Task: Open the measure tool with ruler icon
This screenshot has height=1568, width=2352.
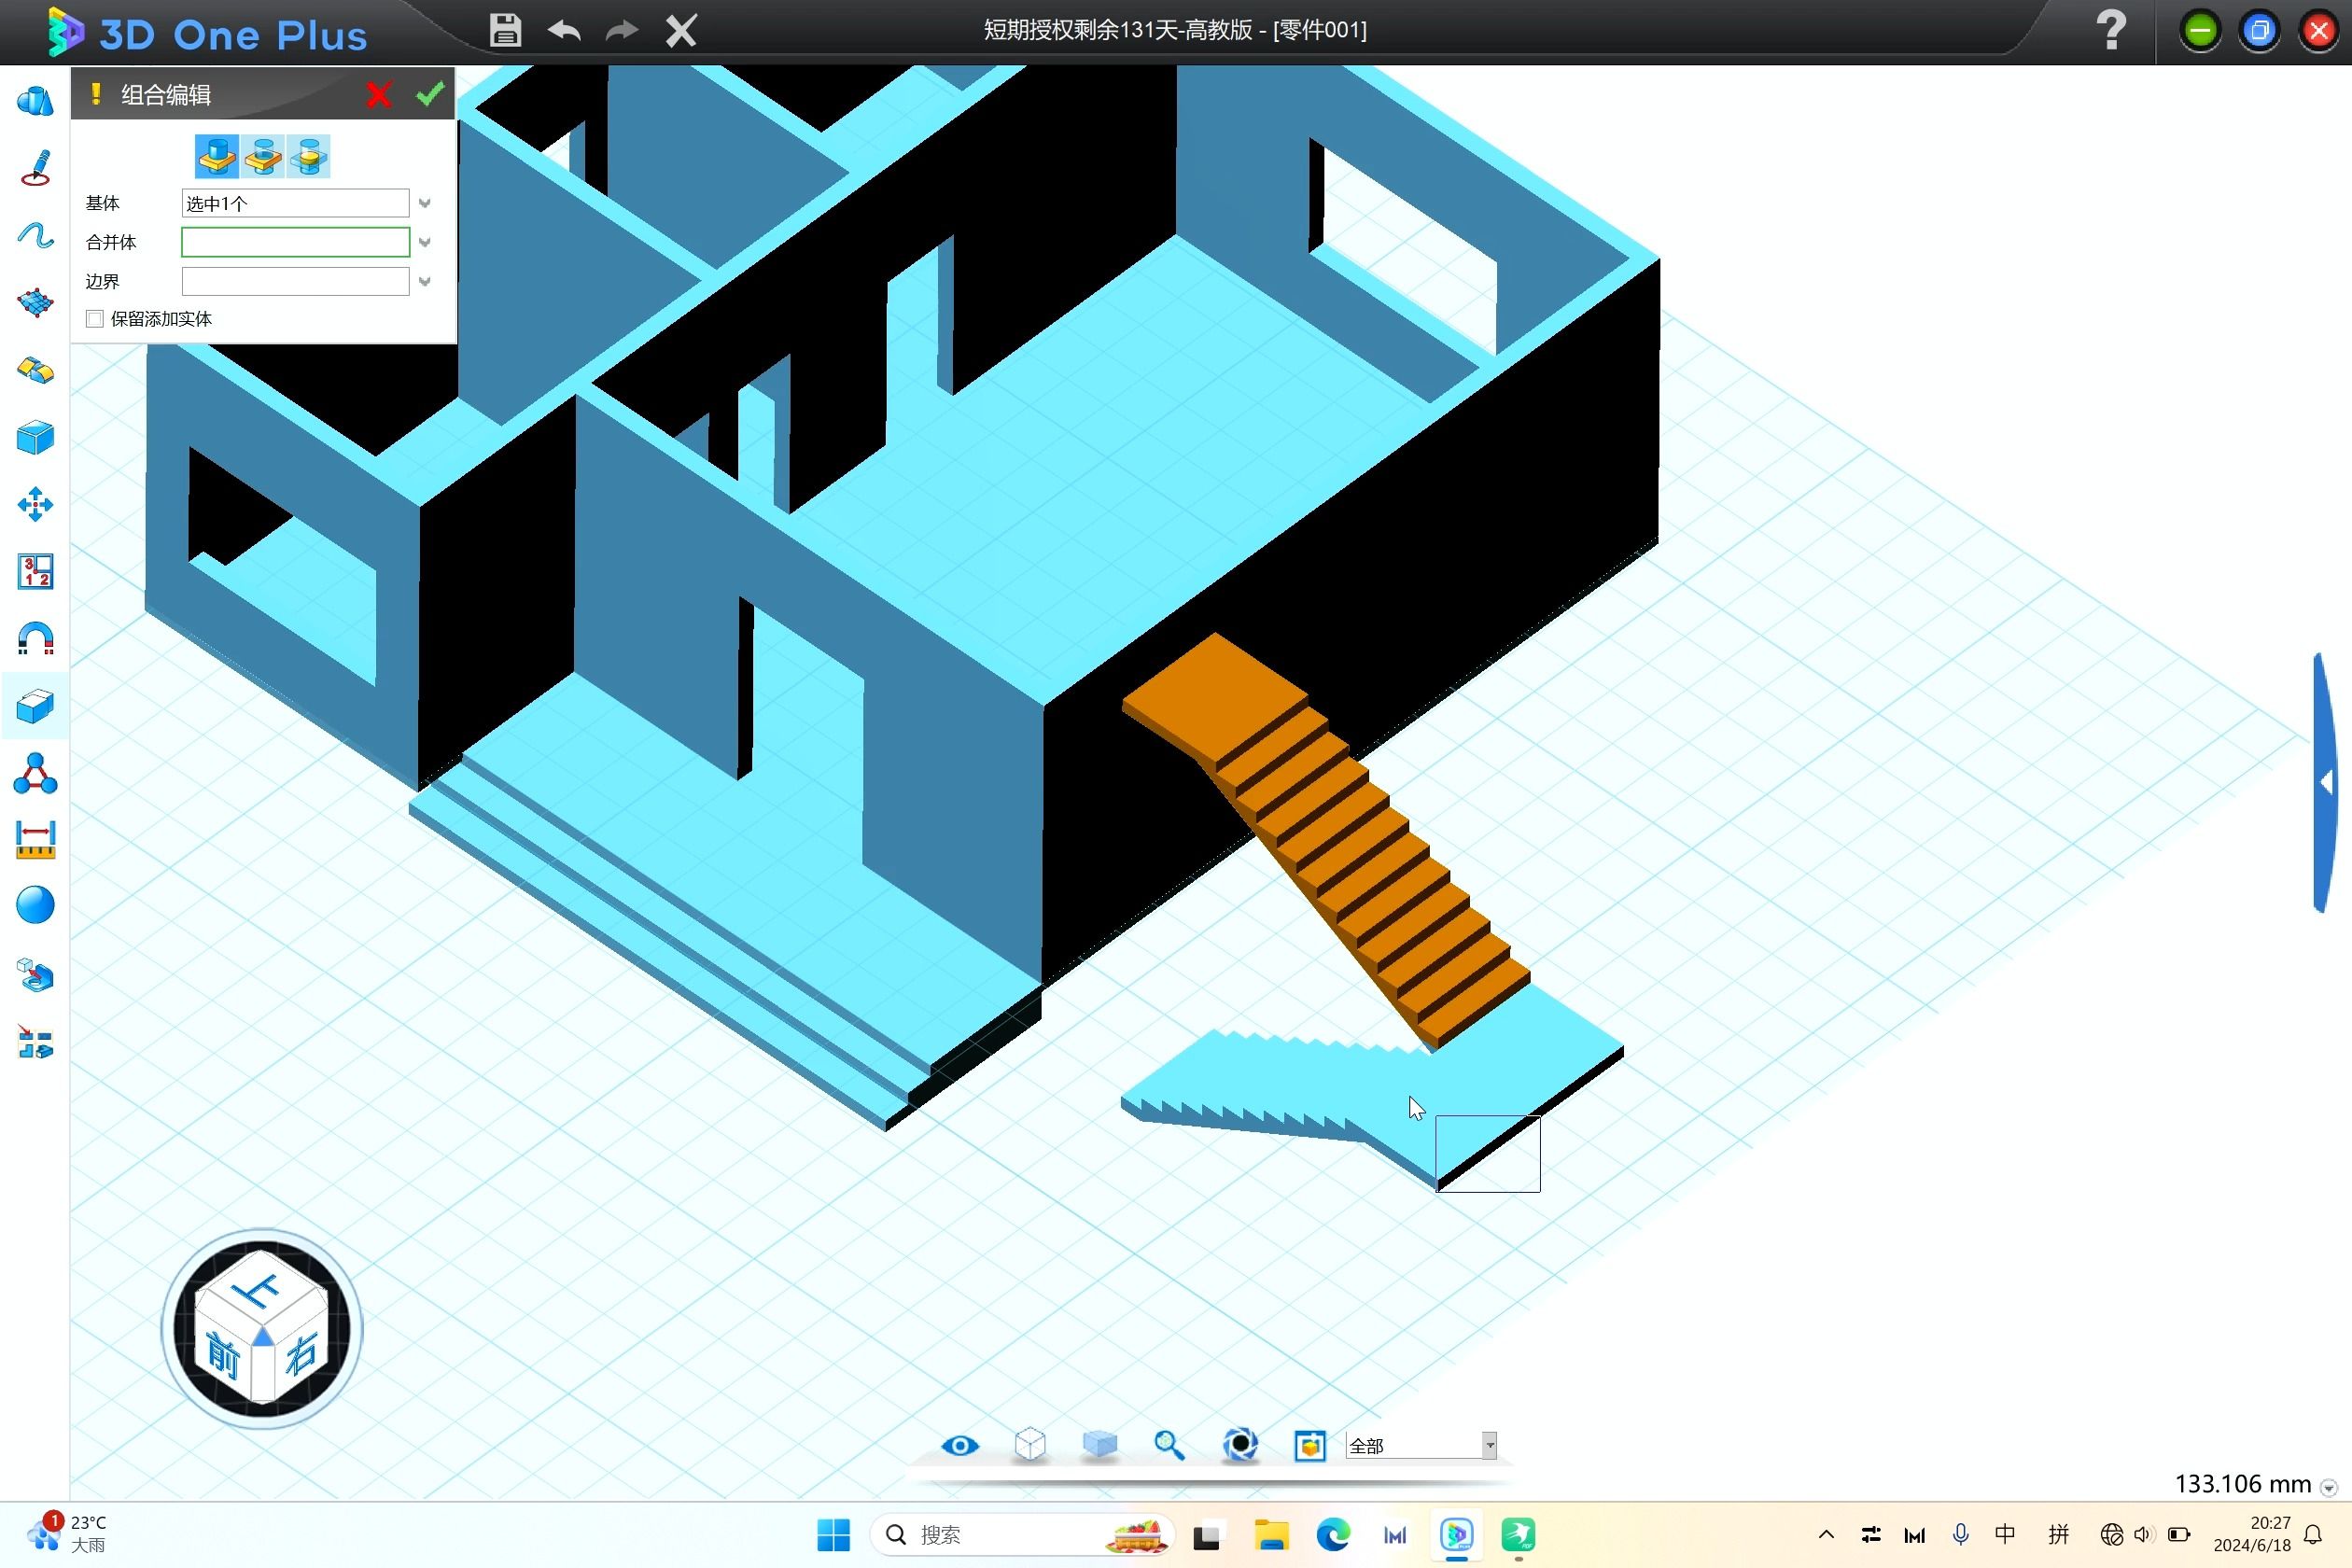Action: [x=36, y=839]
